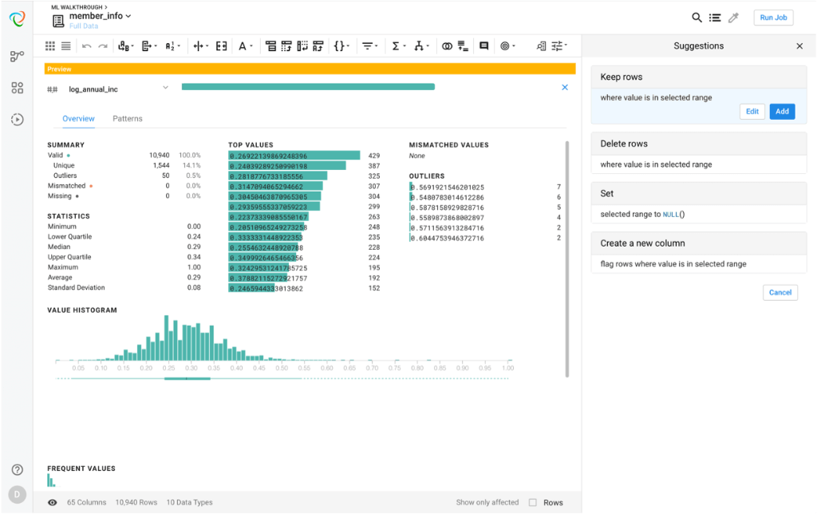Open the jobs icon in left sidebar
Viewport: 817px width, 514px height.
coord(17,120)
